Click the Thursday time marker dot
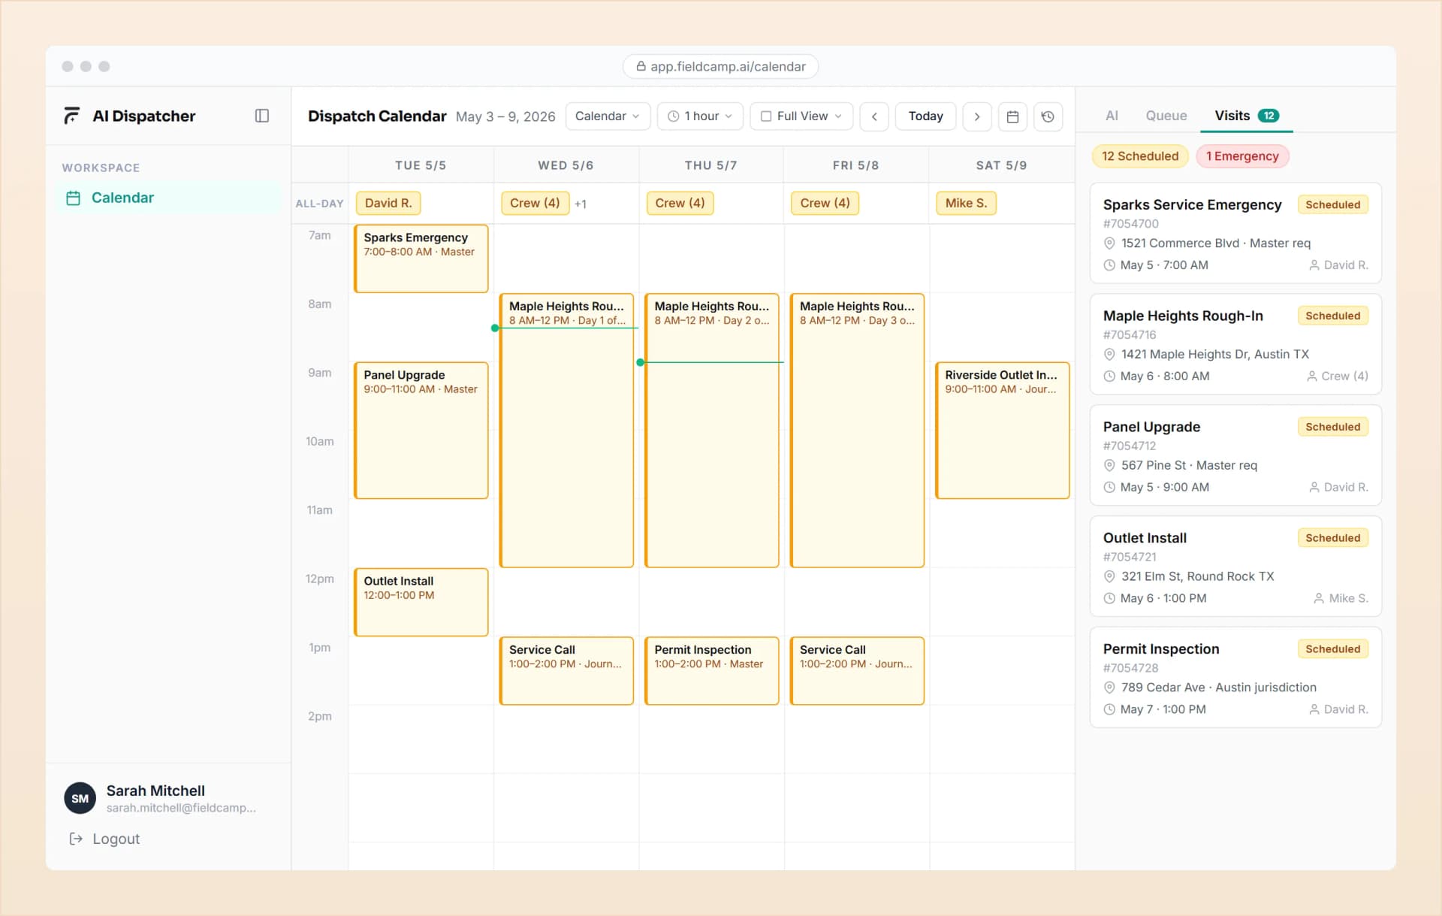This screenshot has height=916, width=1442. tap(641, 362)
